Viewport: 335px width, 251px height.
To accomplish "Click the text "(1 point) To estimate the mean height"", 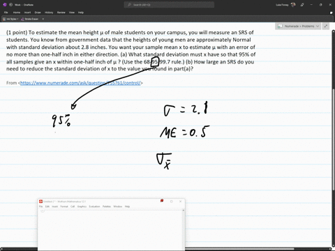I will point(52,33).
